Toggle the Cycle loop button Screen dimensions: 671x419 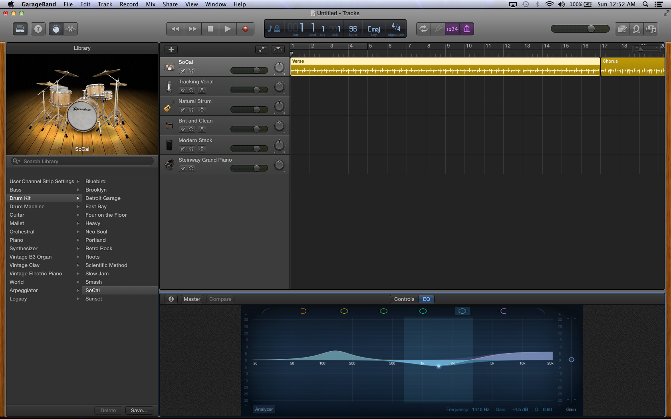tap(423, 29)
